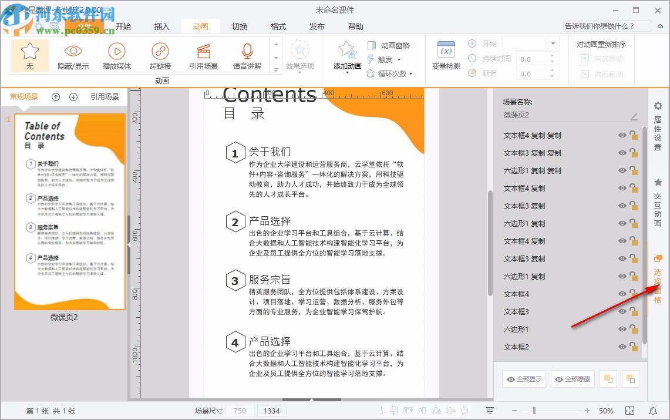This screenshot has width=670, height=420.
Task: Hide the 六边形1 复制 layer via eye icon
Action: tap(622, 224)
